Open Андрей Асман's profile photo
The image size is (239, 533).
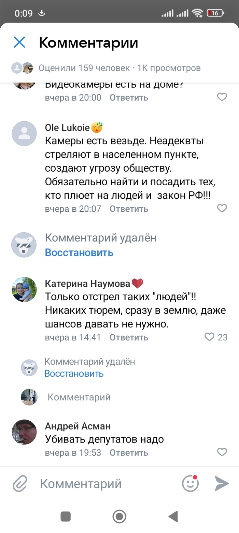tap(24, 432)
